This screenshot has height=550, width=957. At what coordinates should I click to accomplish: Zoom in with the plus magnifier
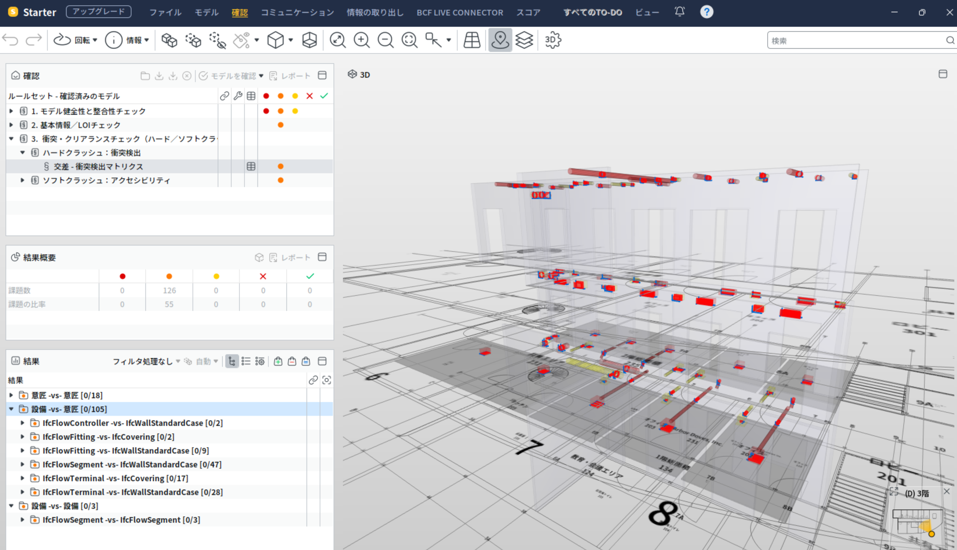(362, 40)
